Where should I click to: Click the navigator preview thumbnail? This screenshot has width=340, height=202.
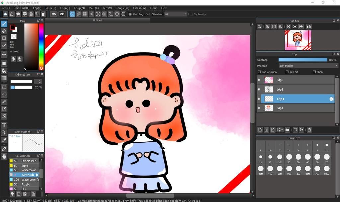click(298, 40)
